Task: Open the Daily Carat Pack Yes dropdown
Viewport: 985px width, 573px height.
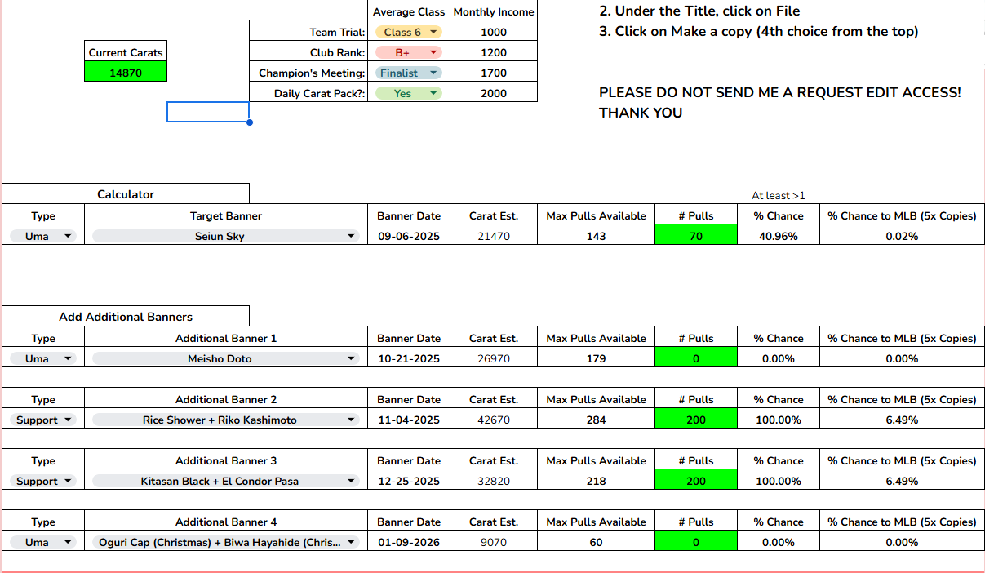Action: click(408, 93)
